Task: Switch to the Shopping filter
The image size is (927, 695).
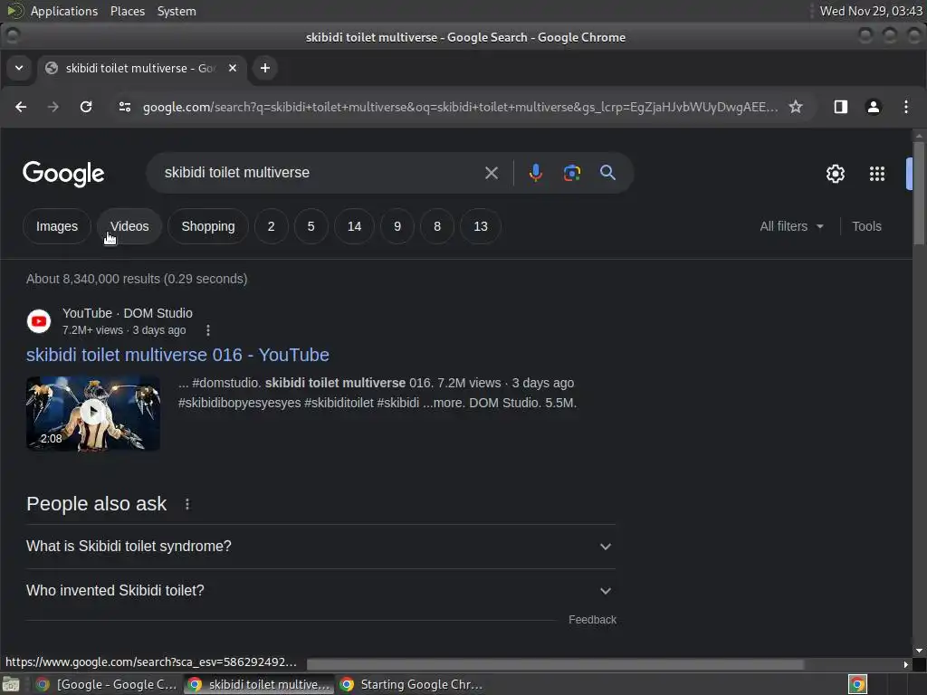Action: pos(208,226)
